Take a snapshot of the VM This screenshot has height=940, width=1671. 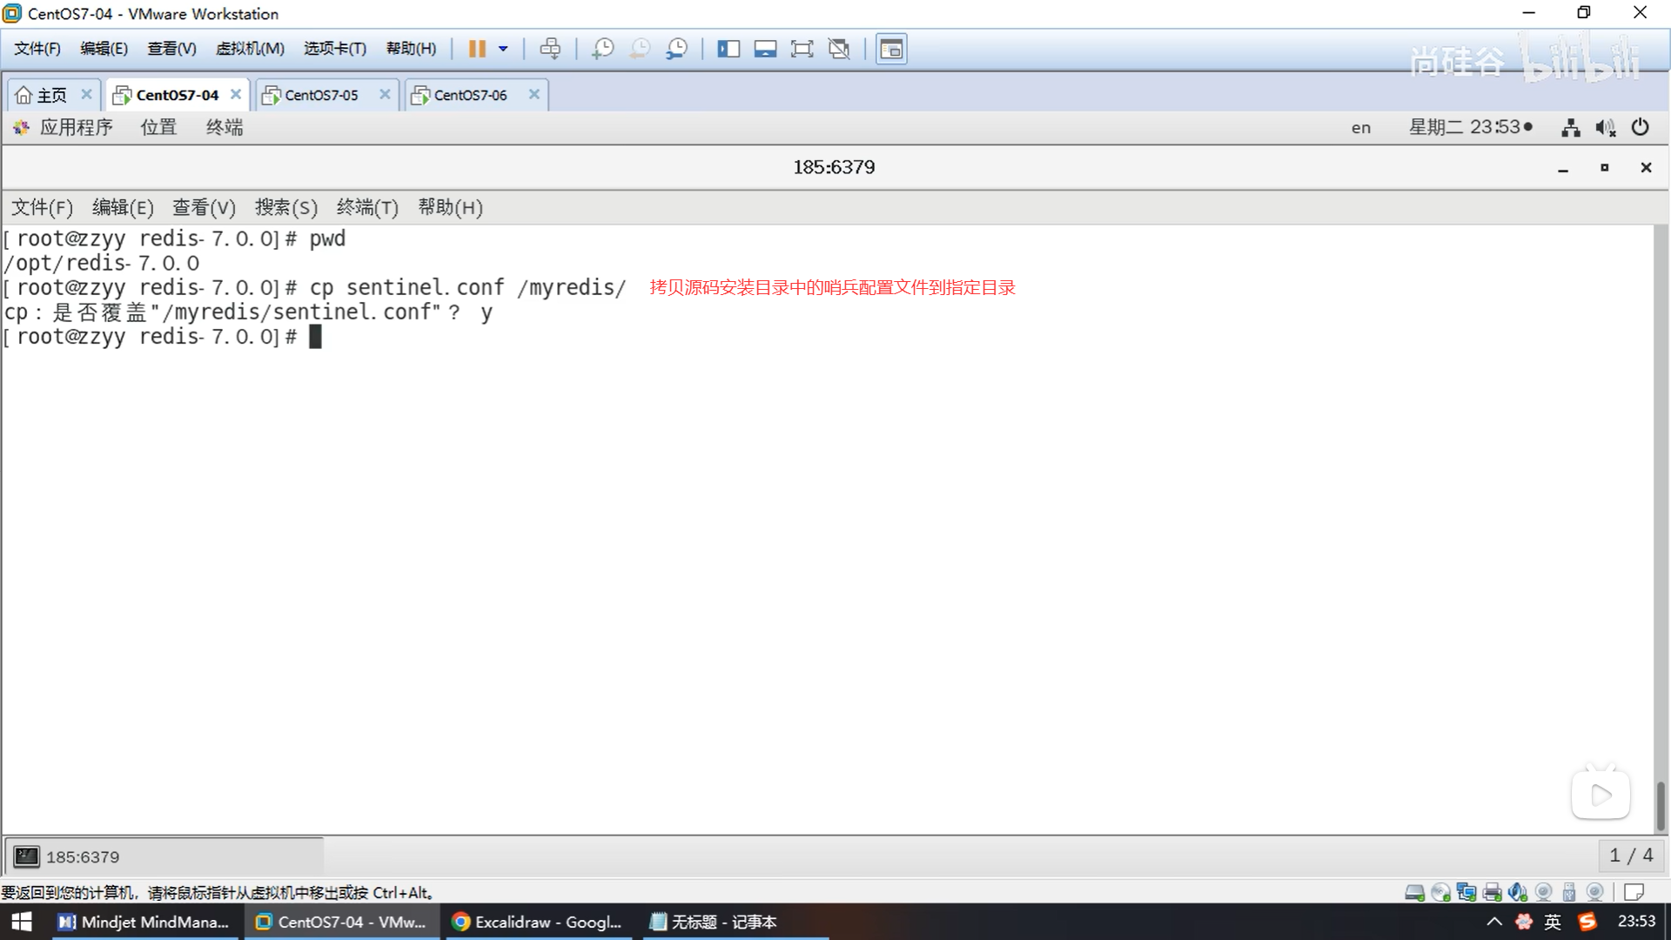(602, 49)
